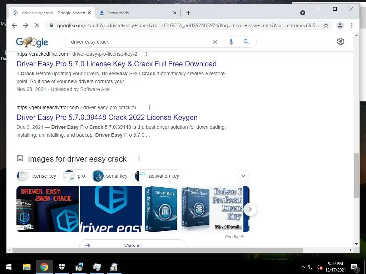
Task: Click the Chrome taskbar icon
Action: click(x=44, y=267)
